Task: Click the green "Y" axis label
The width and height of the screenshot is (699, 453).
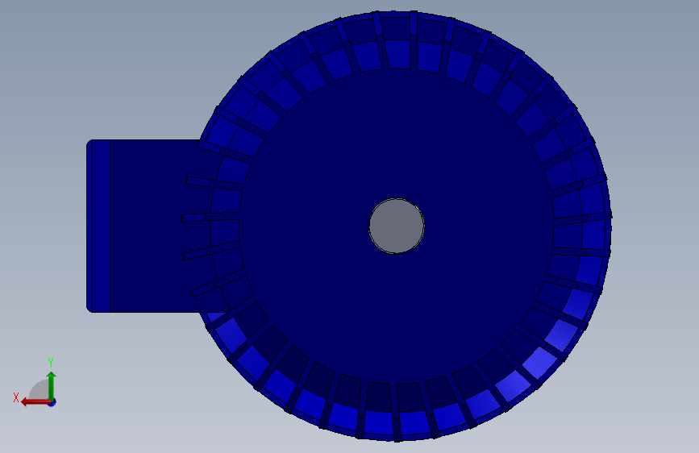Action: click(51, 363)
